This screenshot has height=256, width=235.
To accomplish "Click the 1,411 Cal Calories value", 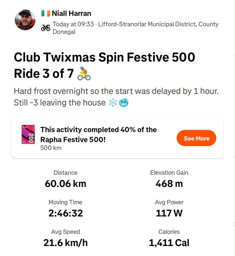I will tap(169, 242).
